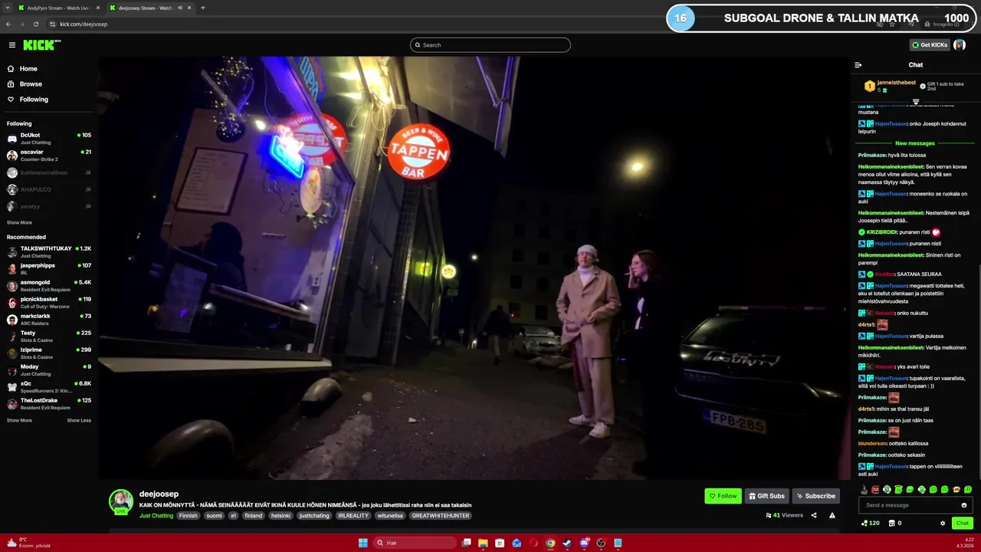Open Discord from taskbar
Screen dimensions: 981x552
pyautogui.click(x=584, y=543)
